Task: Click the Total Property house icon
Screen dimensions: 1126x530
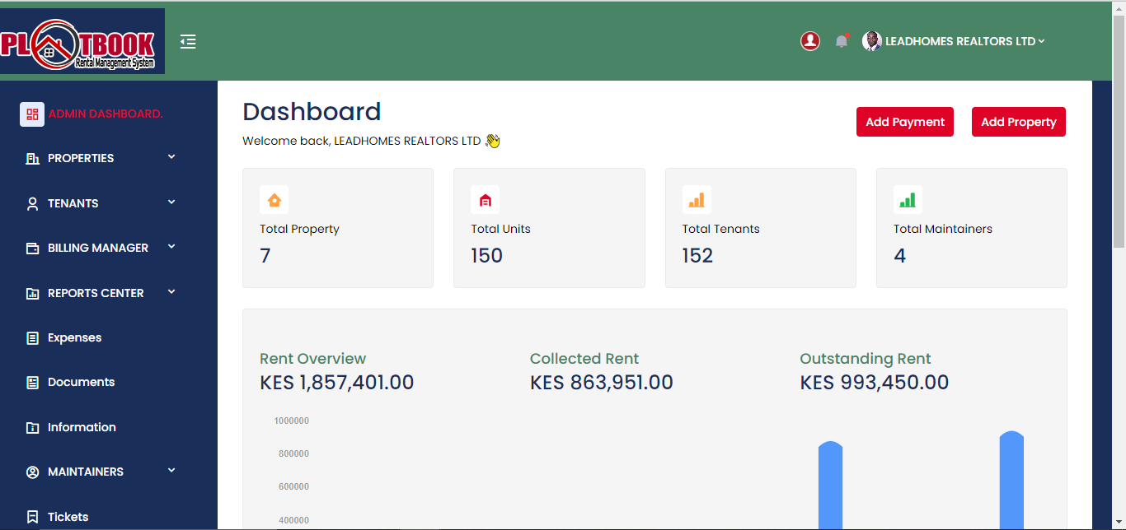Action: [274, 200]
